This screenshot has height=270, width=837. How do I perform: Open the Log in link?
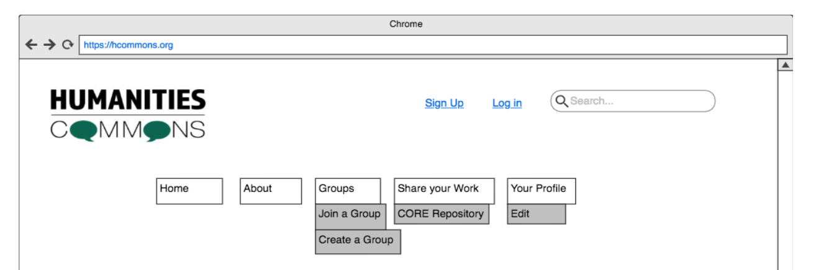(x=507, y=103)
